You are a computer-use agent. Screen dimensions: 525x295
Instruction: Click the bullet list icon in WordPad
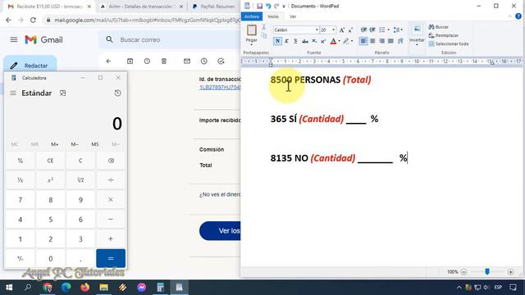(x=381, y=30)
